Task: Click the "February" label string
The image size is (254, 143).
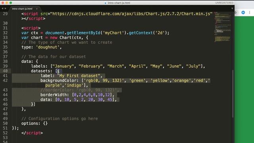Action: 90,66
